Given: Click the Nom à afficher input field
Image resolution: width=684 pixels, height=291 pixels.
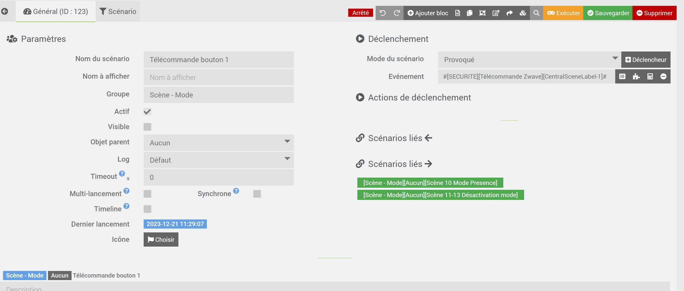Looking at the screenshot, I should (x=218, y=78).
